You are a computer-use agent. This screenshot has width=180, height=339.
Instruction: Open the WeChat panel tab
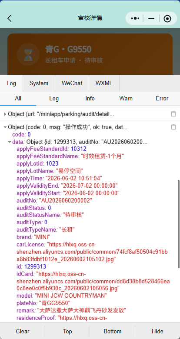pos(72,83)
